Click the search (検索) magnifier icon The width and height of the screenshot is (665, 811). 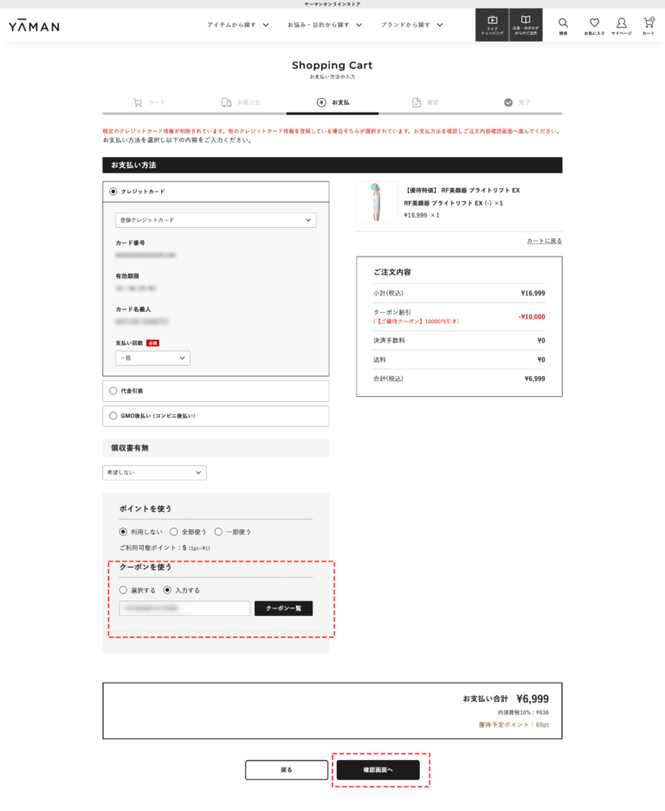(x=563, y=25)
